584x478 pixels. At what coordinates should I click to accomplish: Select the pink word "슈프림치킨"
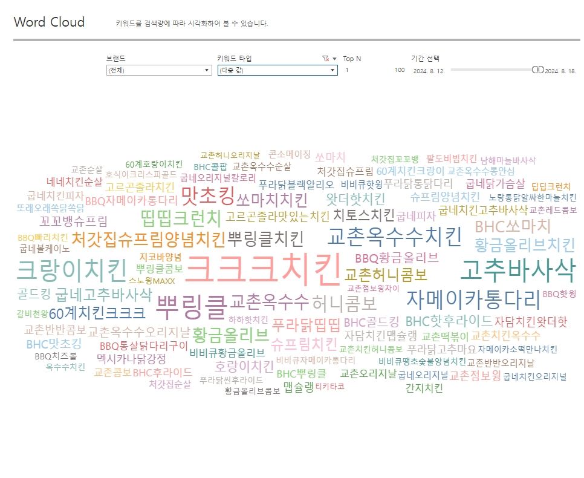[304, 344]
